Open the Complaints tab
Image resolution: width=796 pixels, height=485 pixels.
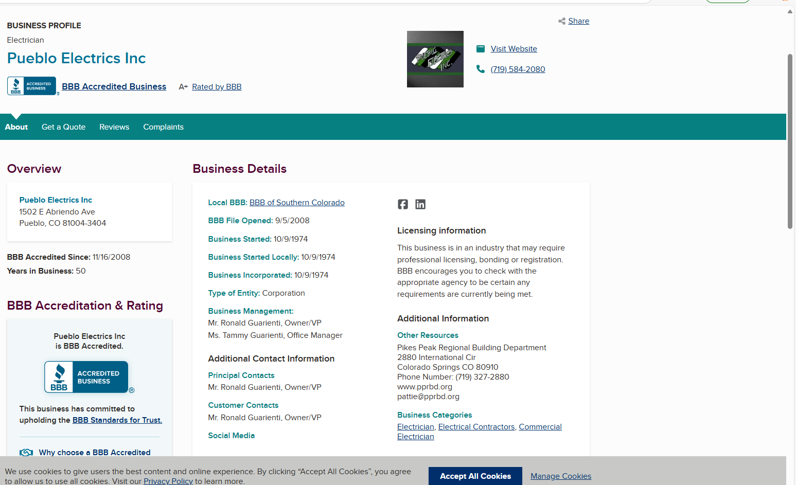click(x=163, y=127)
